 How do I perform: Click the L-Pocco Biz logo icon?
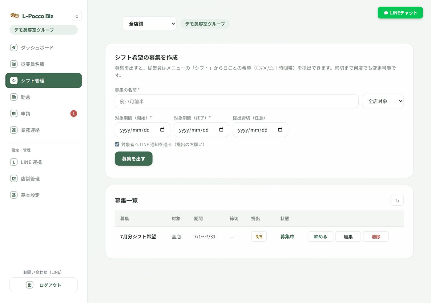click(x=14, y=16)
